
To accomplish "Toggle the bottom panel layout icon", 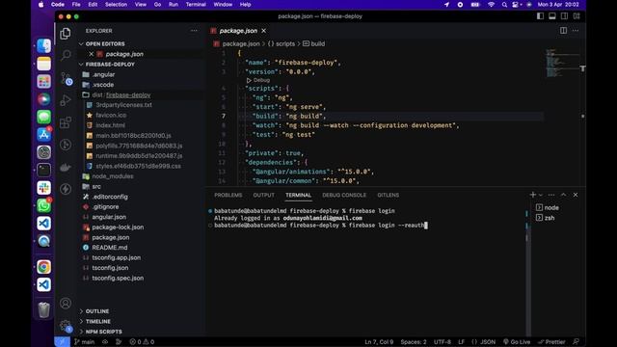I will [x=552, y=16].
